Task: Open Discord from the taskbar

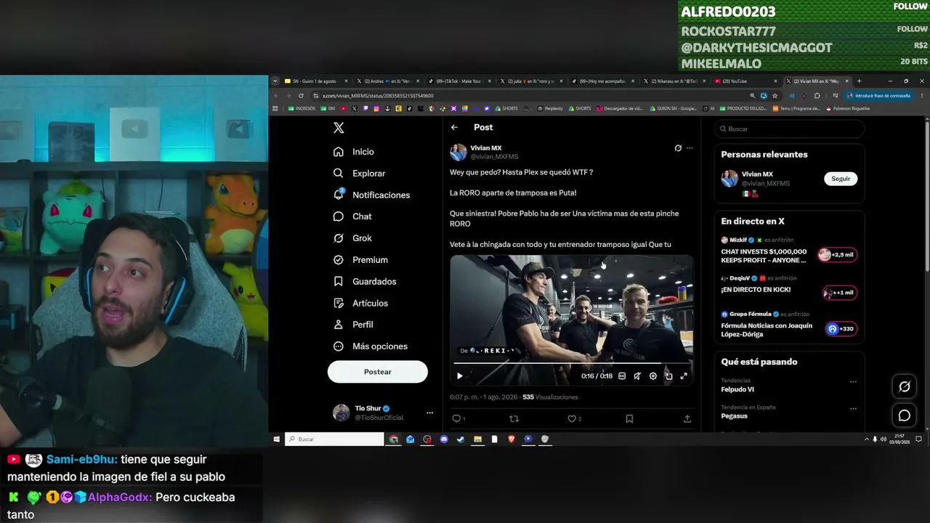Action: [444, 439]
